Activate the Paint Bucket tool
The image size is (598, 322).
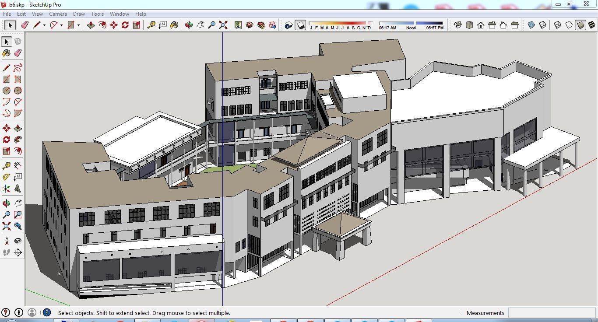pos(175,25)
